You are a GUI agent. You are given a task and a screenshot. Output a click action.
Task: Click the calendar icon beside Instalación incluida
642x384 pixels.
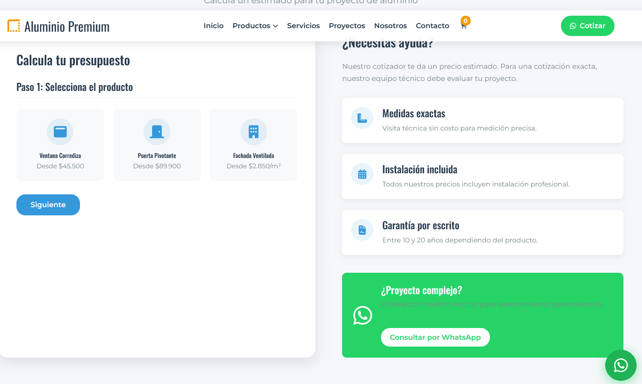362,174
